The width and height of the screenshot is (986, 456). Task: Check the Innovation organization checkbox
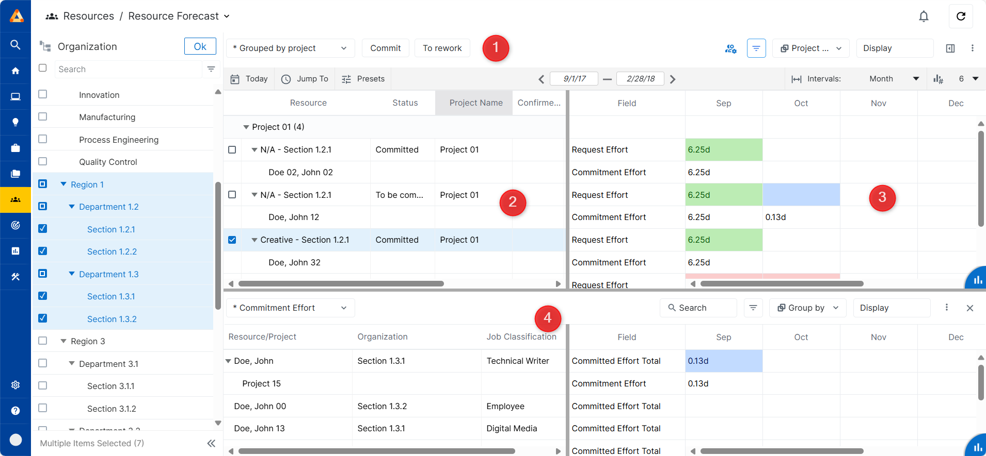(43, 94)
